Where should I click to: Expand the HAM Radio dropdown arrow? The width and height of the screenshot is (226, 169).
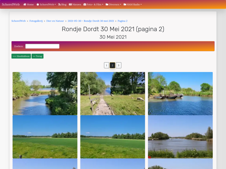pos(141,5)
